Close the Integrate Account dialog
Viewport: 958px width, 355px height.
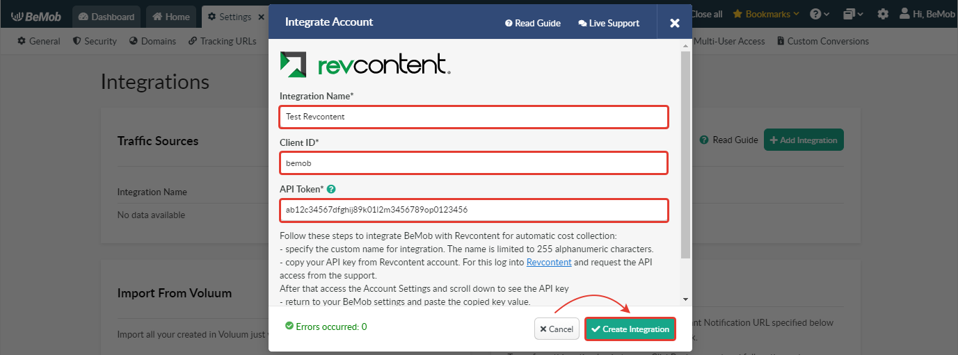pyautogui.click(x=674, y=23)
